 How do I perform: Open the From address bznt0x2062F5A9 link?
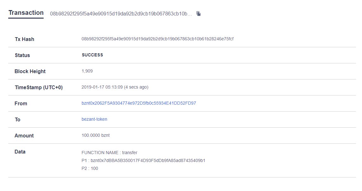(x=139, y=103)
